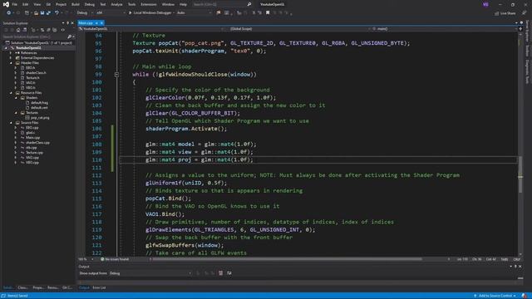This screenshot has height=299, width=532.
Task: Click the notifications icon in the status bar
Action: (525, 296)
